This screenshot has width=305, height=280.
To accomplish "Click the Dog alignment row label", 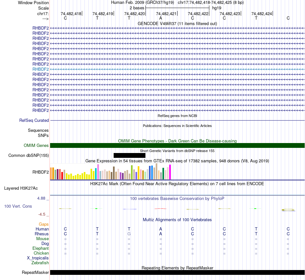I will click(x=45, y=244).
